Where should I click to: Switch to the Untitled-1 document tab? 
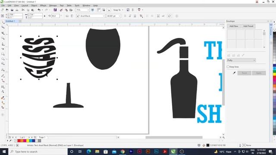[10, 21]
